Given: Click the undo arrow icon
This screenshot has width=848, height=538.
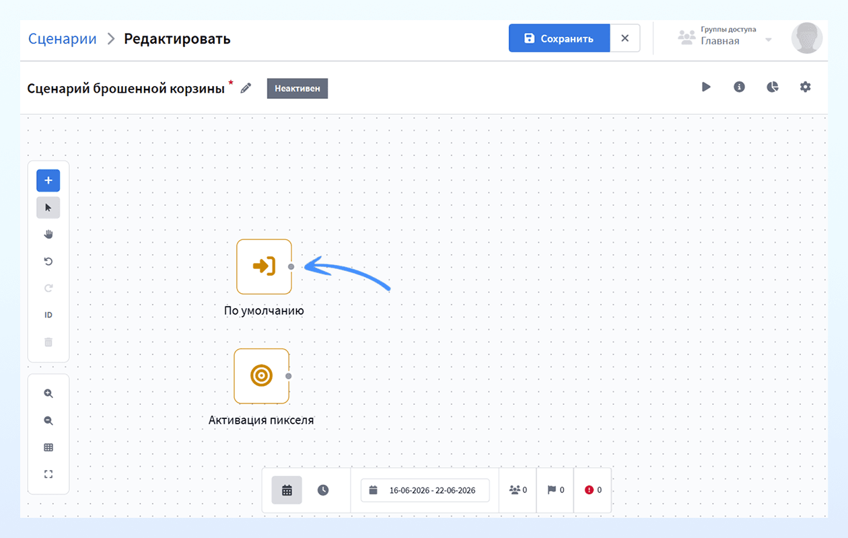Looking at the screenshot, I should (x=48, y=261).
